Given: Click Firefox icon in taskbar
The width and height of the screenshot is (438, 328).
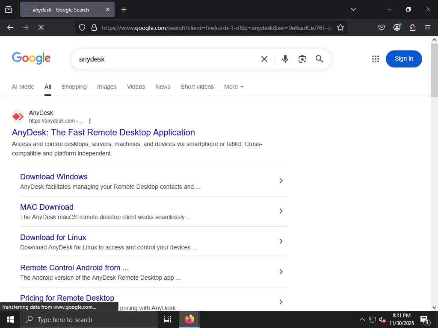Looking at the screenshot, I should 189,319.
